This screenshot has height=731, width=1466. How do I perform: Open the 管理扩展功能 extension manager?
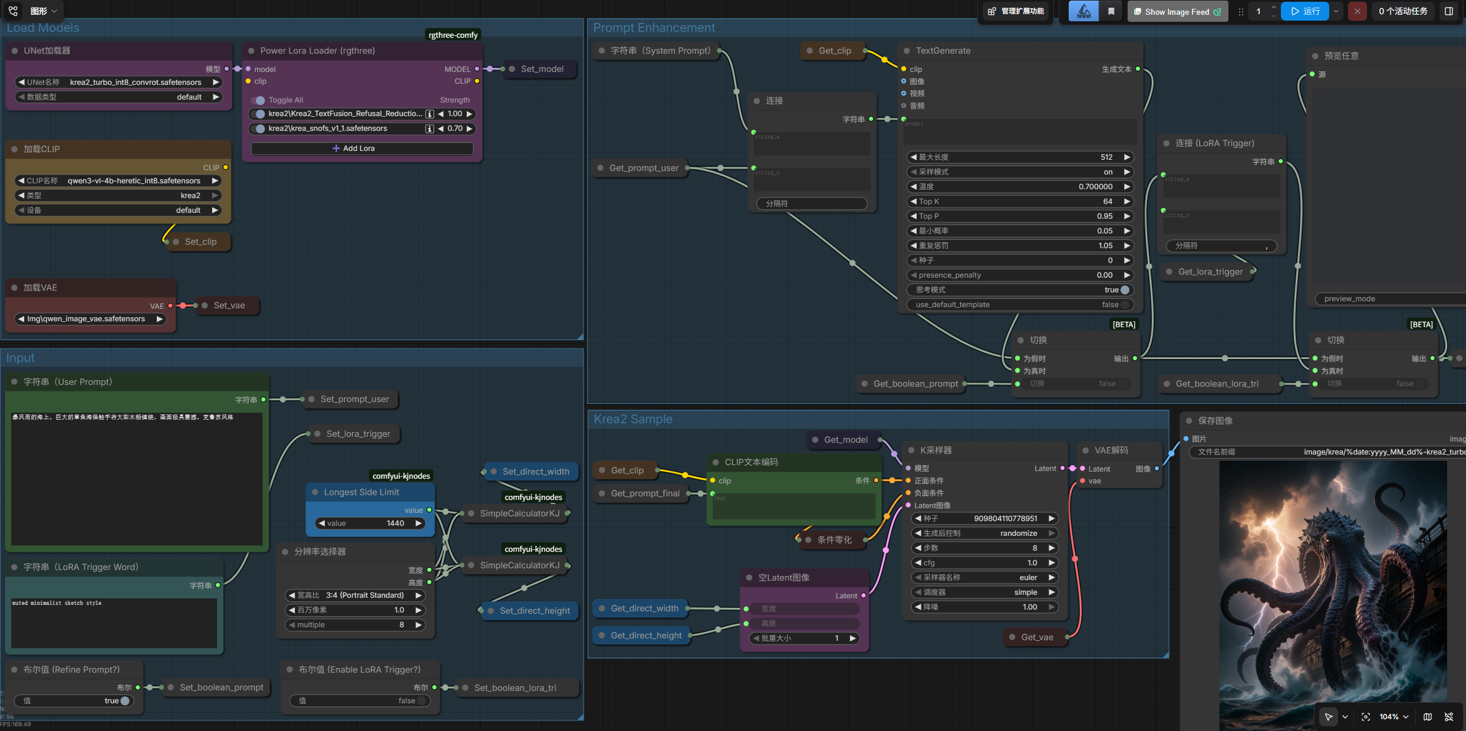tap(1016, 11)
